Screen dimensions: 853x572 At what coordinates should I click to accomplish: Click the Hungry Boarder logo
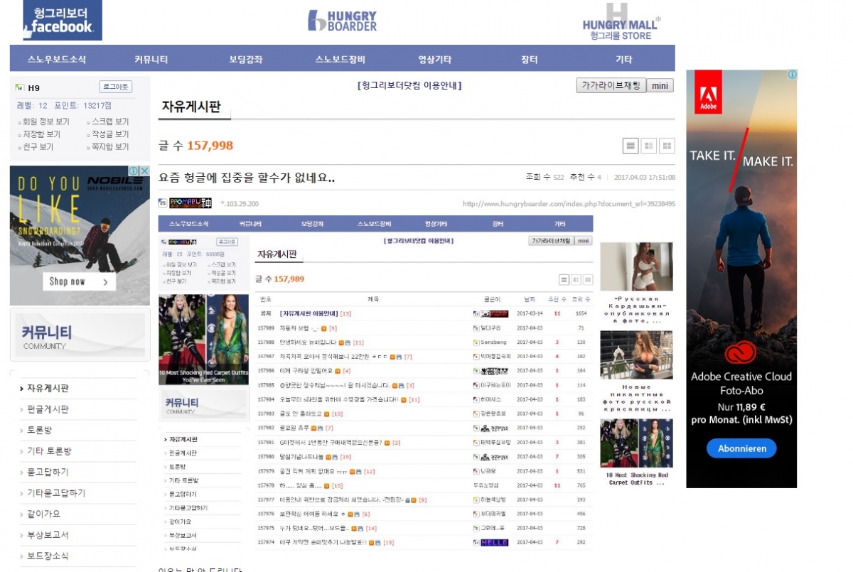(343, 21)
